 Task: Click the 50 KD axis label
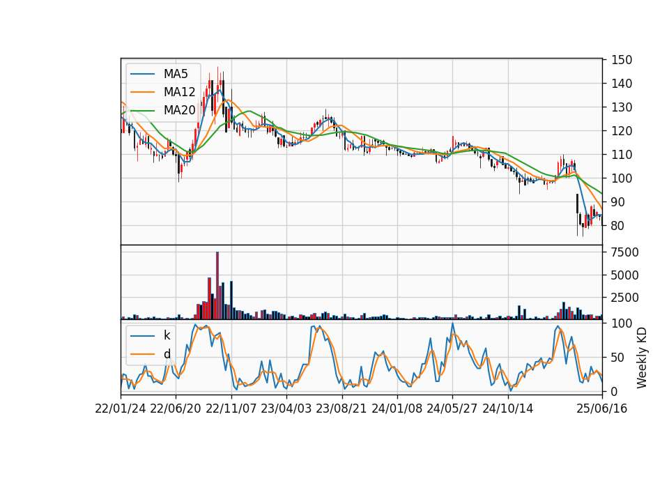[618, 357]
